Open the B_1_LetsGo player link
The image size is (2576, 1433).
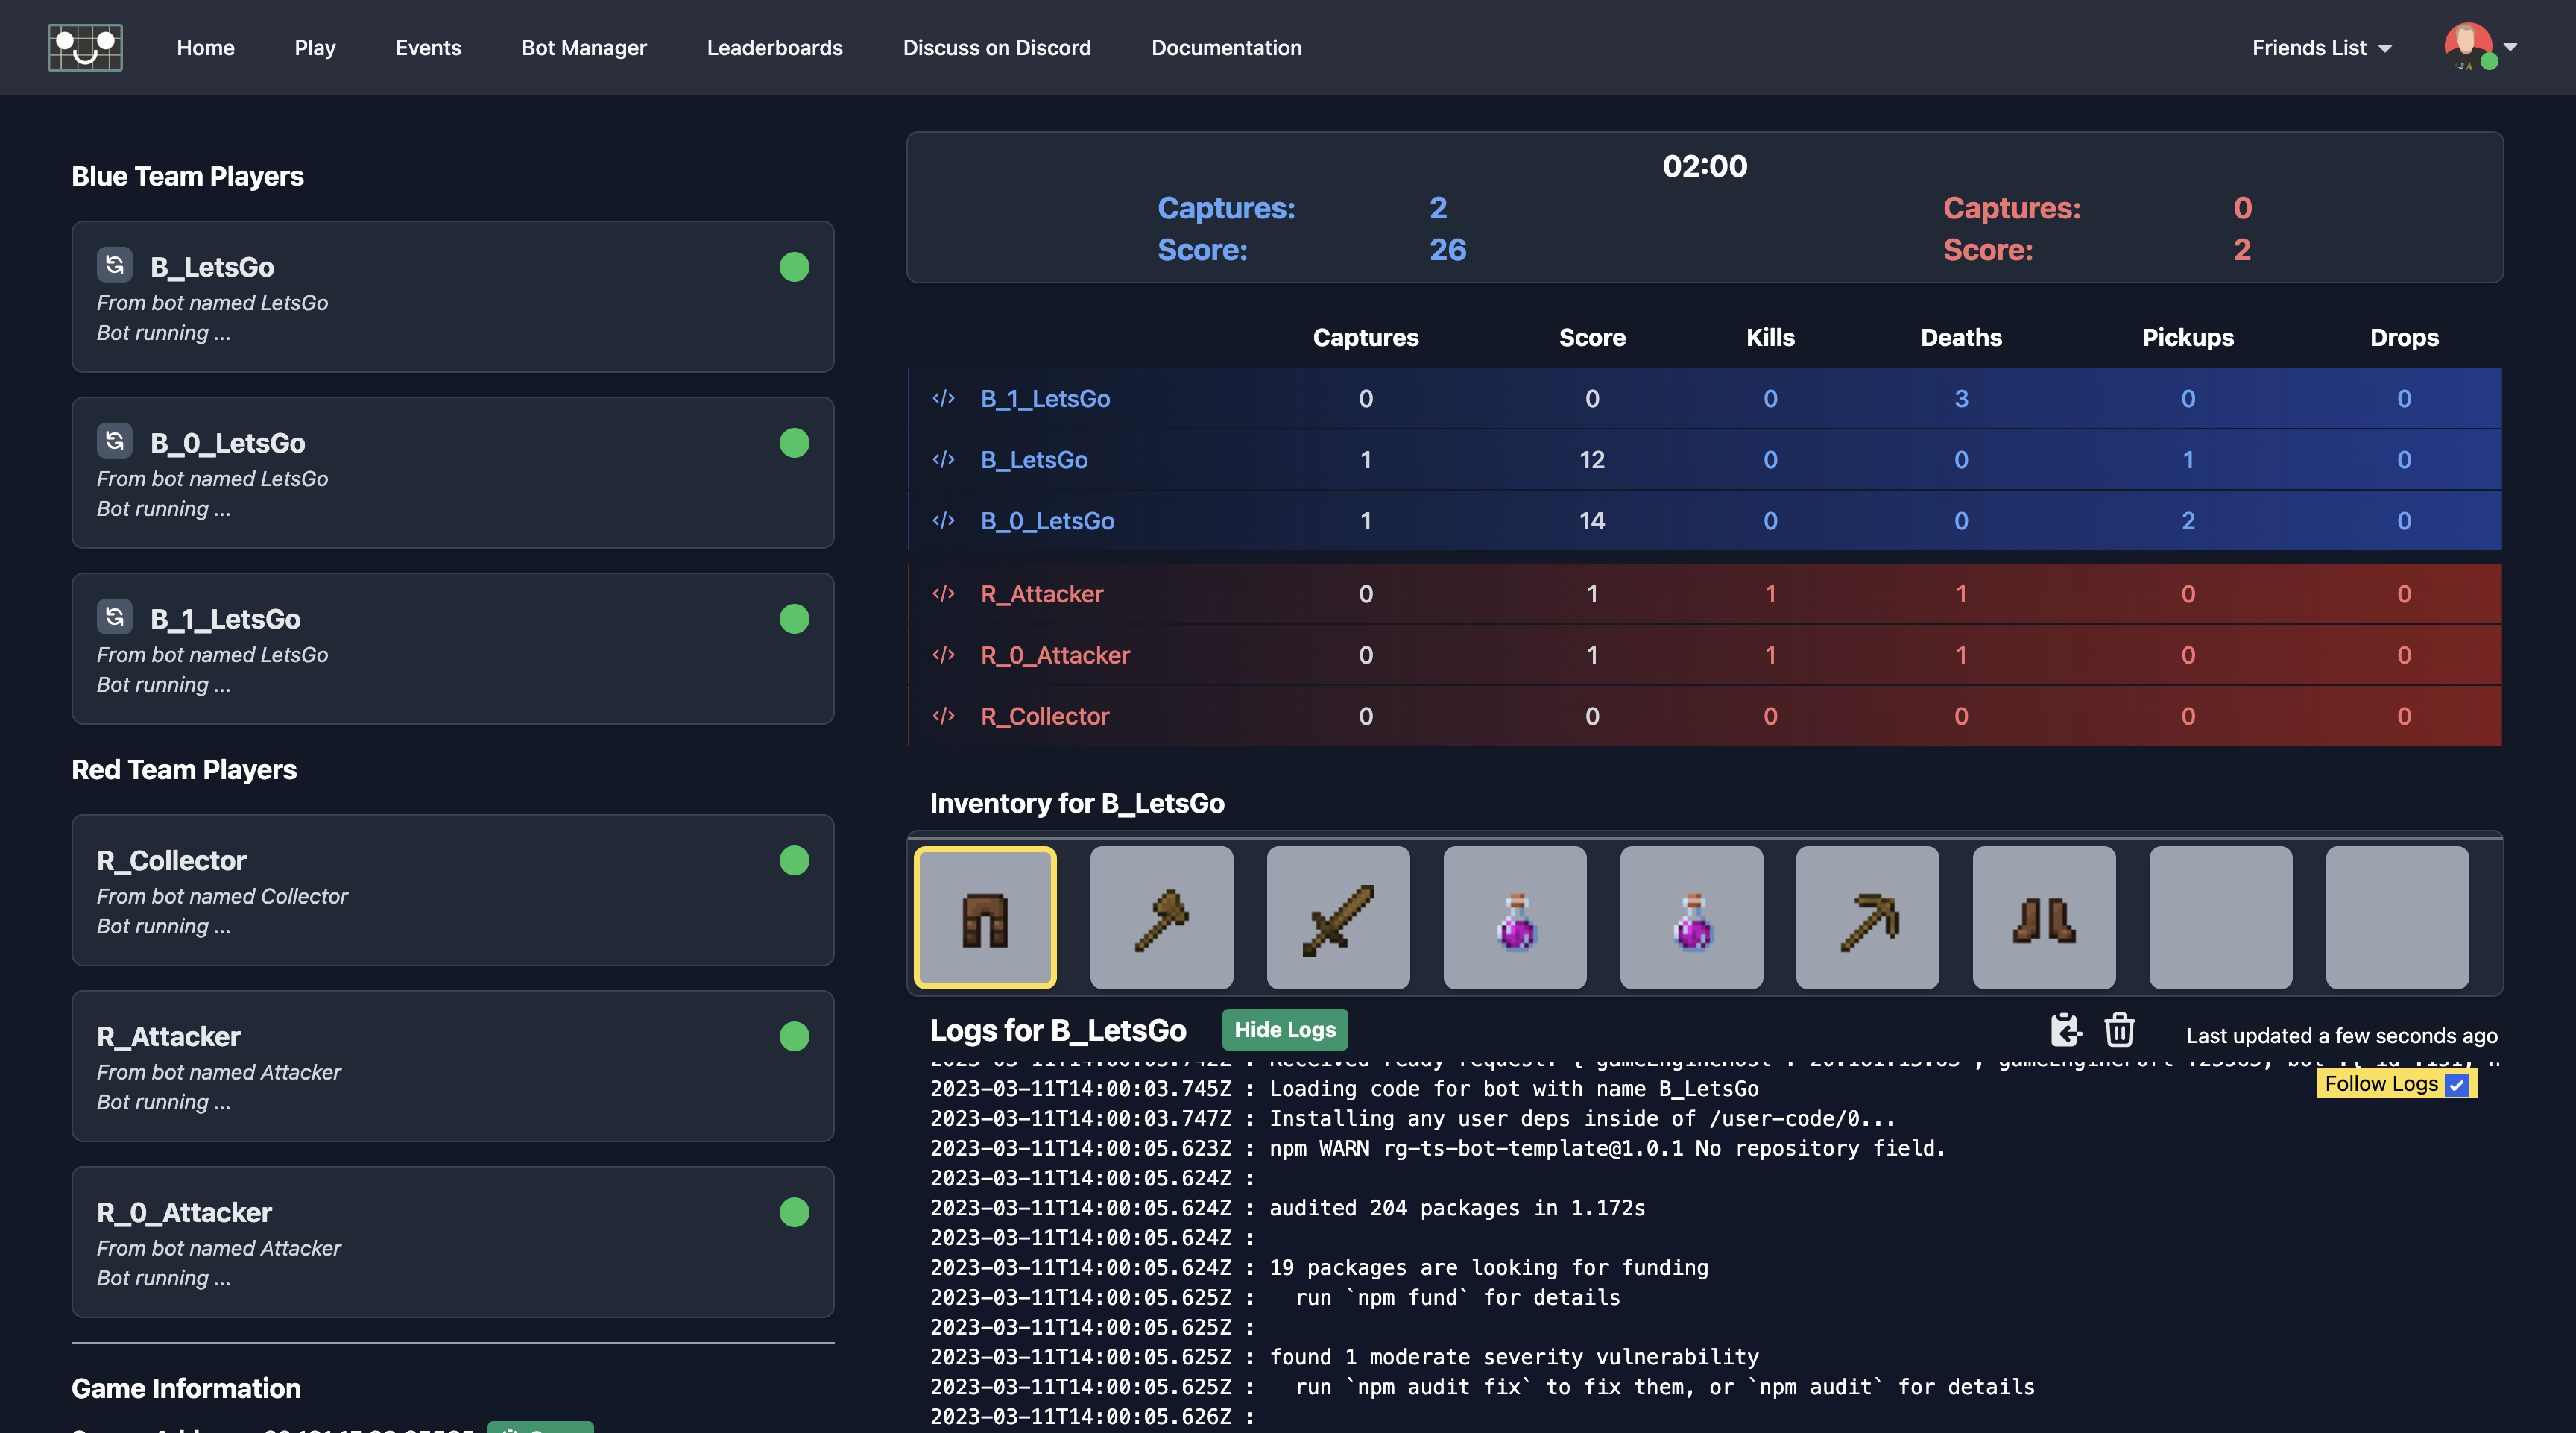tap(1046, 398)
